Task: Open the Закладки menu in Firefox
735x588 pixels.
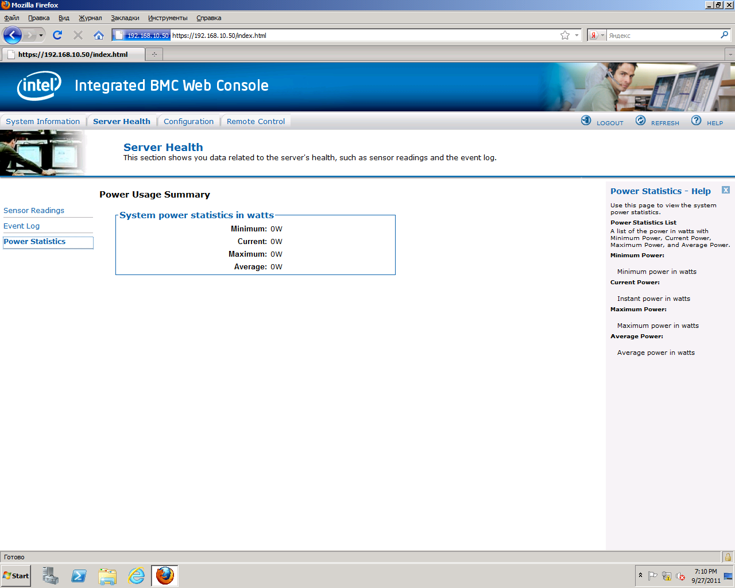Action: (125, 18)
